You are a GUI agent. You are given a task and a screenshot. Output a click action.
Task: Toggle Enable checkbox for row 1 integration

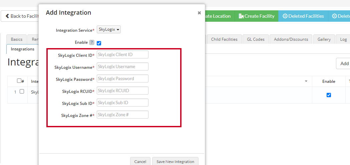point(329,95)
